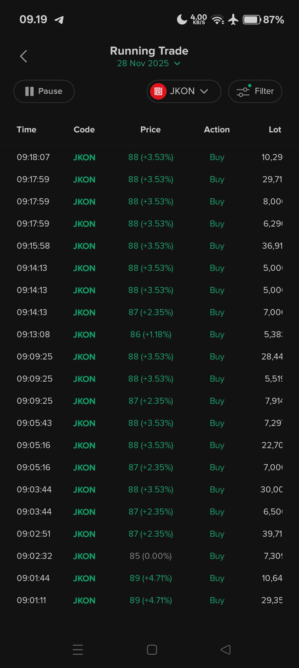Open JKON code in 09:02:32 row
The width and height of the screenshot is (299, 668).
tap(84, 556)
